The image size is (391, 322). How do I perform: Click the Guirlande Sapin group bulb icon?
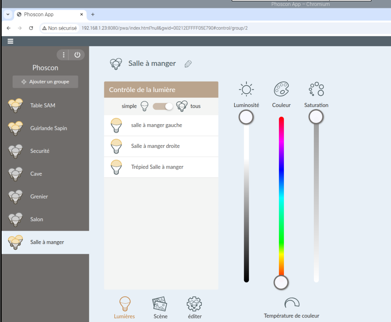[x=15, y=128]
